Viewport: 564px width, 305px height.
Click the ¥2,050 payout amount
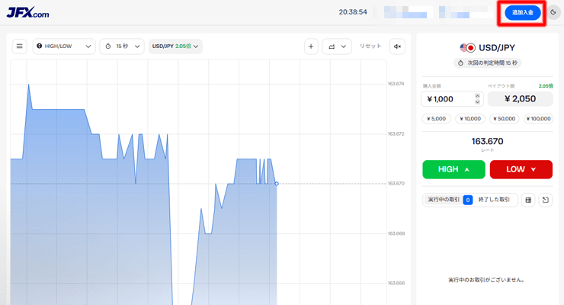pyautogui.click(x=520, y=99)
